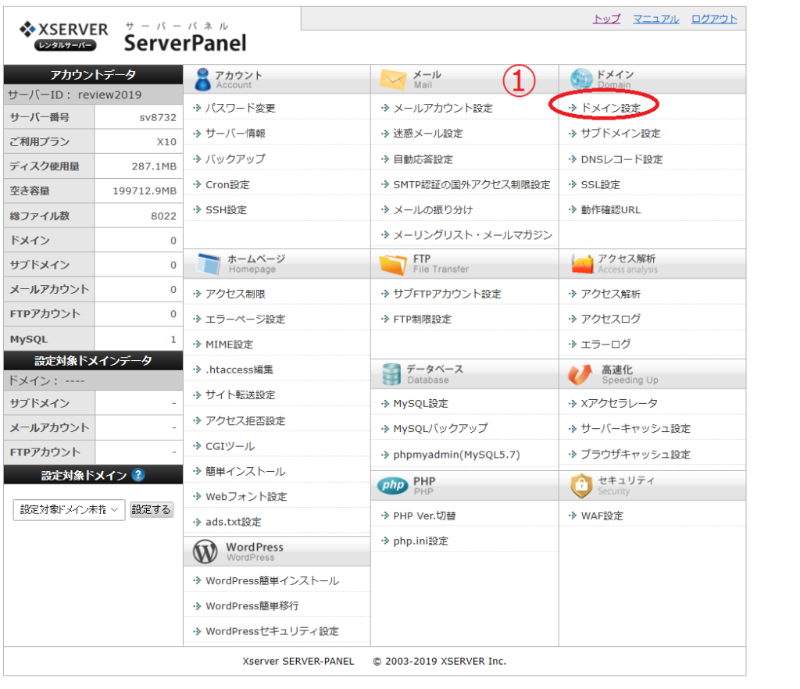Open Xアクセラレータ

click(x=620, y=404)
